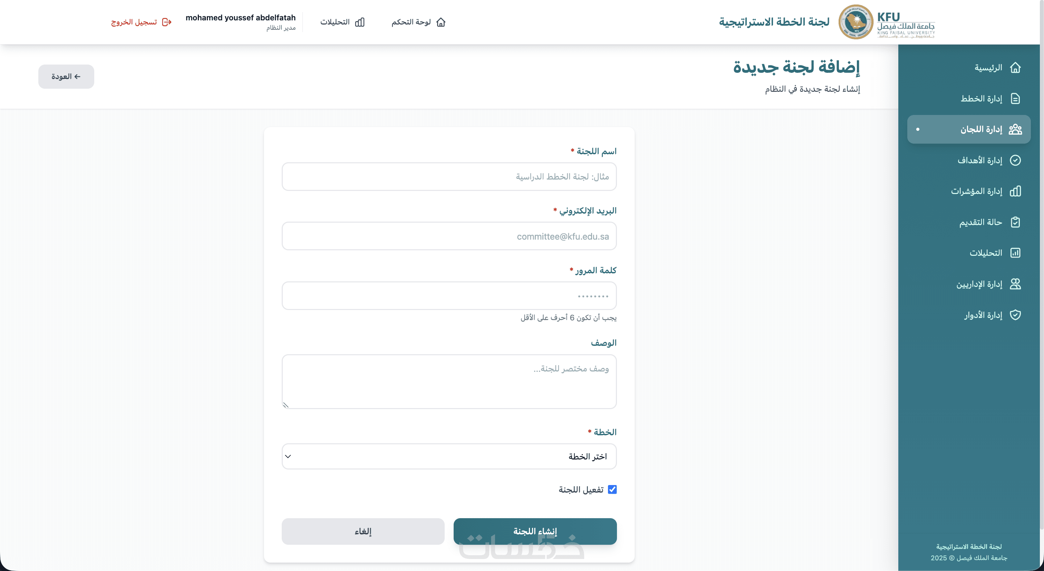Click into the email address field
1044x571 pixels.
(x=449, y=236)
